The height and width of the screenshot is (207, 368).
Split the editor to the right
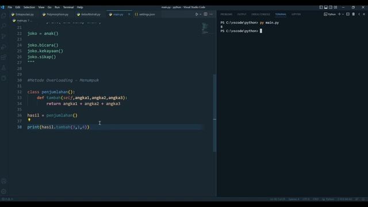[206, 14]
